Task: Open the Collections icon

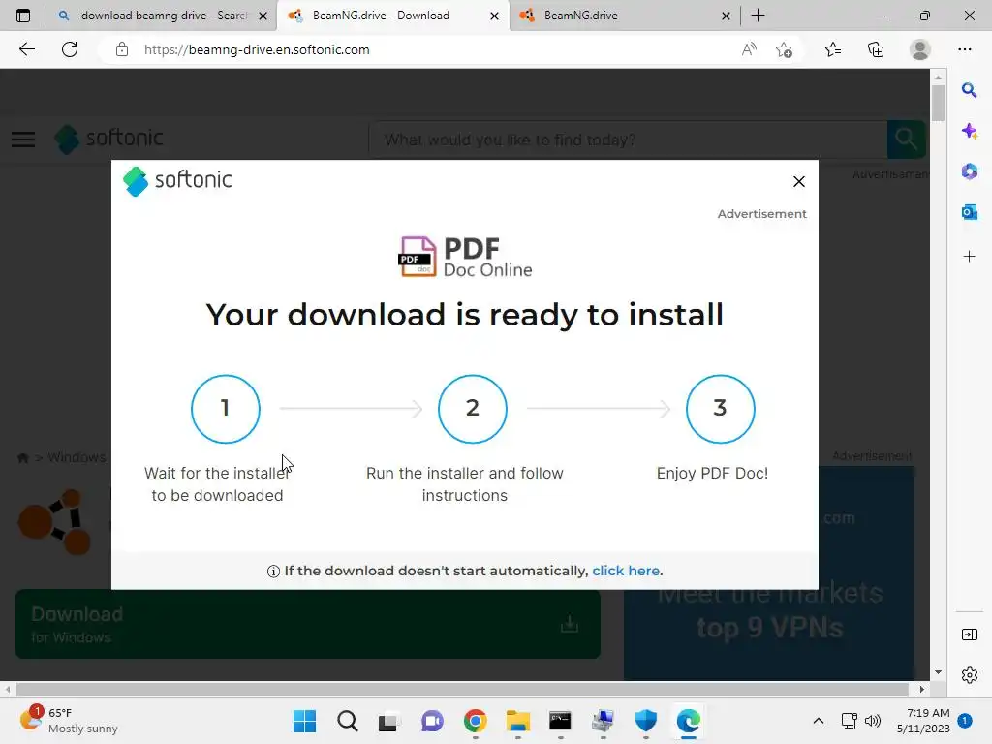Action: (x=876, y=49)
